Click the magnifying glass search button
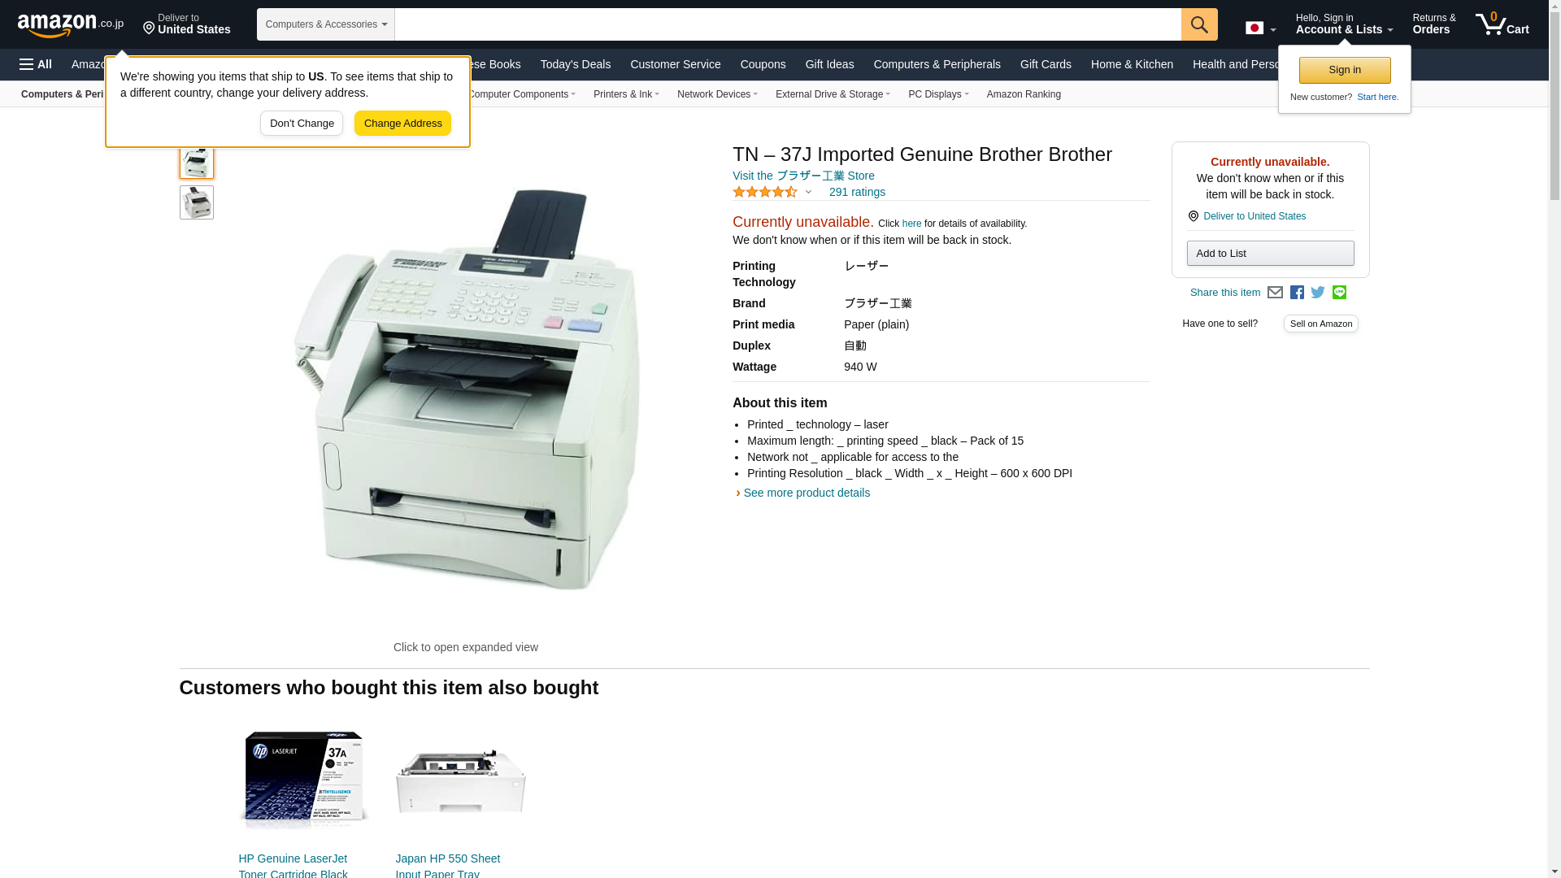The height and width of the screenshot is (878, 1561). (x=1199, y=24)
